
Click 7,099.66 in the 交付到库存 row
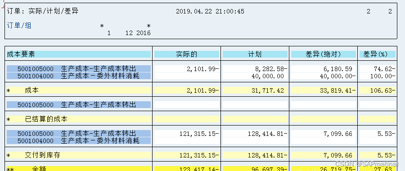338,155
